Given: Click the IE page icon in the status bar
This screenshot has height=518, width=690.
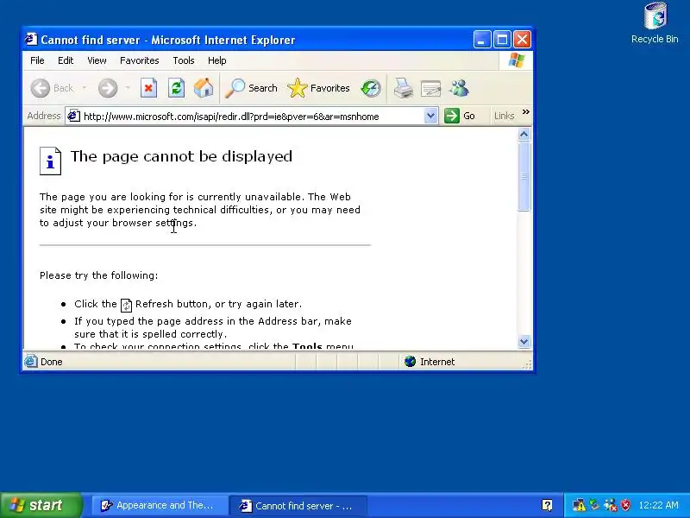Looking at the screenshot, I should (x=31, y=362).
